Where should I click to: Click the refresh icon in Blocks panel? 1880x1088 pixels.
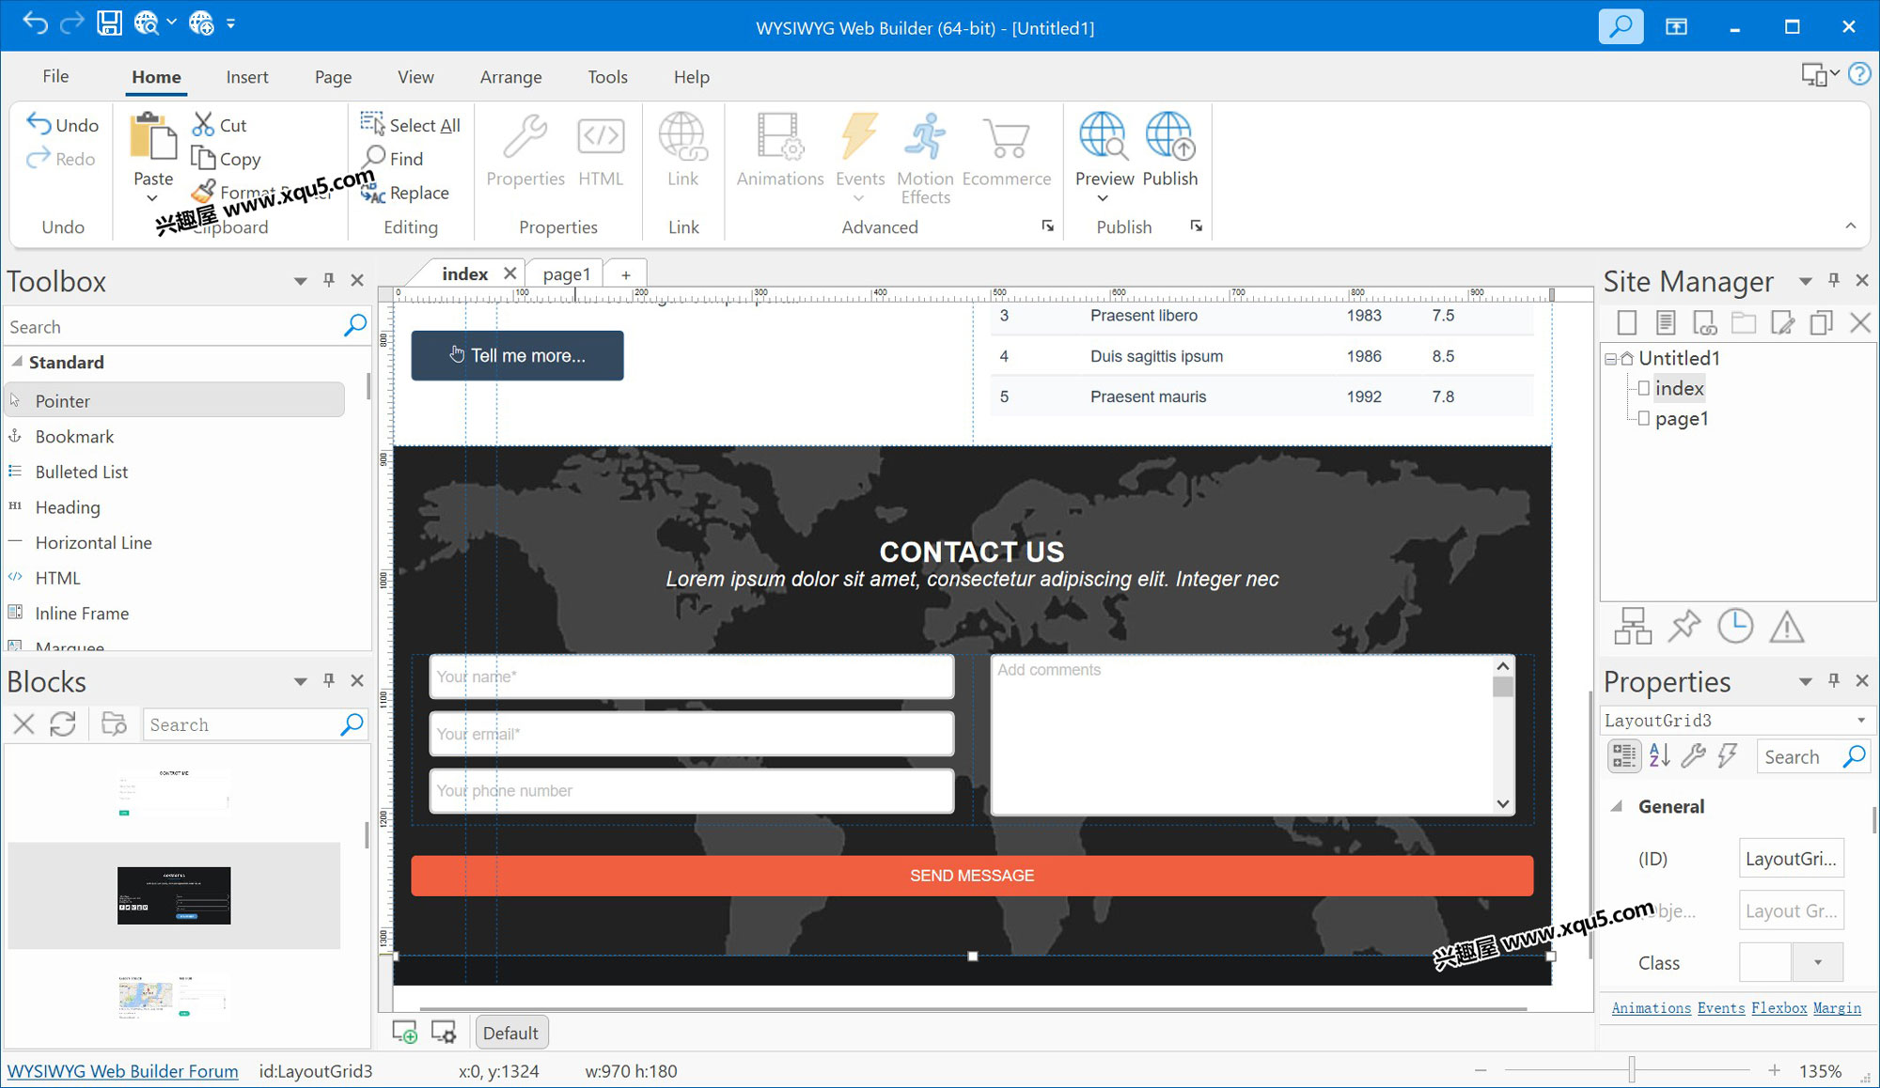click(x=63, y=724)
